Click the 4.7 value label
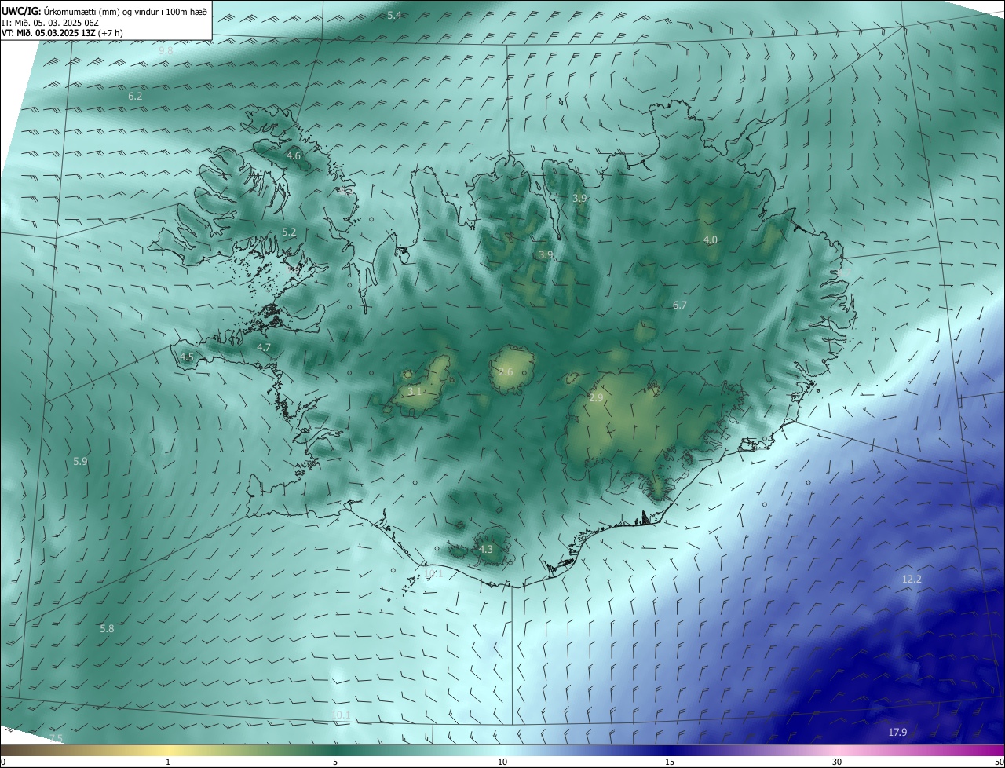The width and height of the screenshot is (1005, 768). (264, 347)
